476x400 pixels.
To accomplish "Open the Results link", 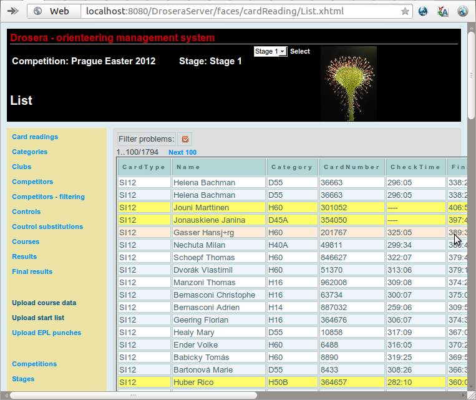I will point(24,256).
